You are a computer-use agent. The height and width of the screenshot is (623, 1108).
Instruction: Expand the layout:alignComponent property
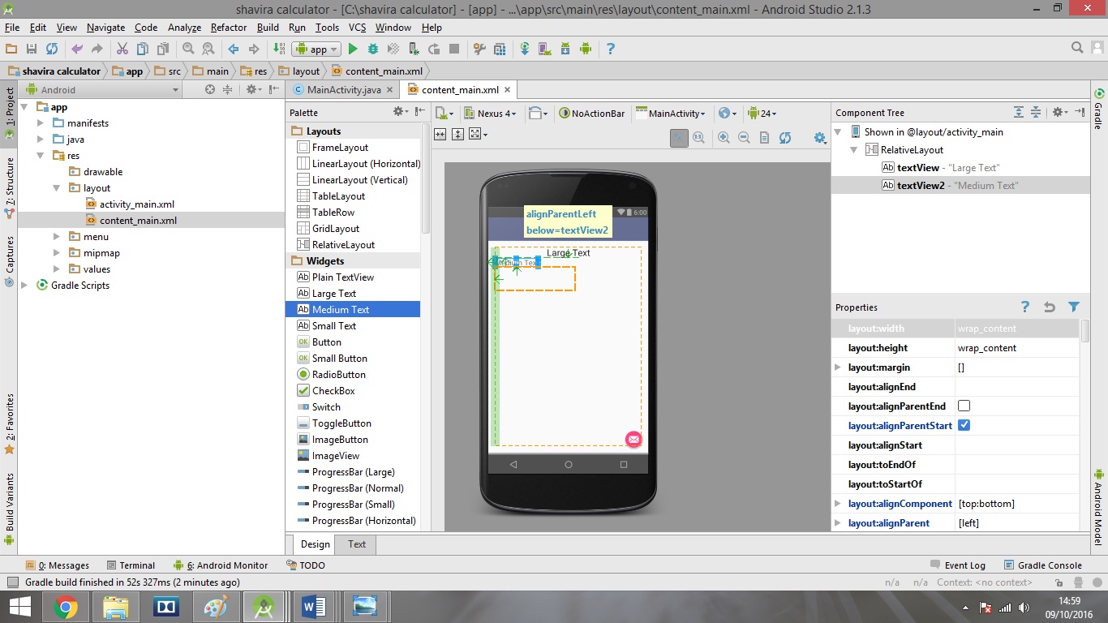[839, 504]
